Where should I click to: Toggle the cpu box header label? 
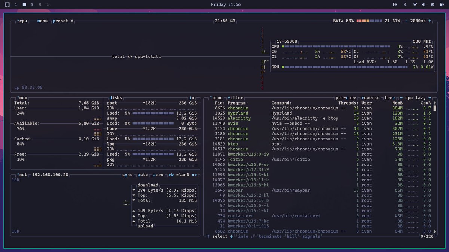22,21
